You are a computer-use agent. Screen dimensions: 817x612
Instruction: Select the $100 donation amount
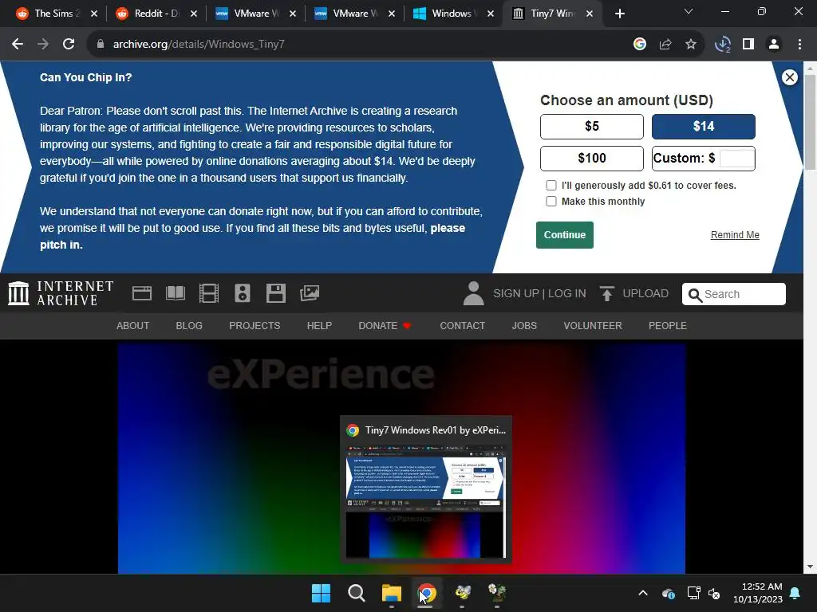pos(592,159)
